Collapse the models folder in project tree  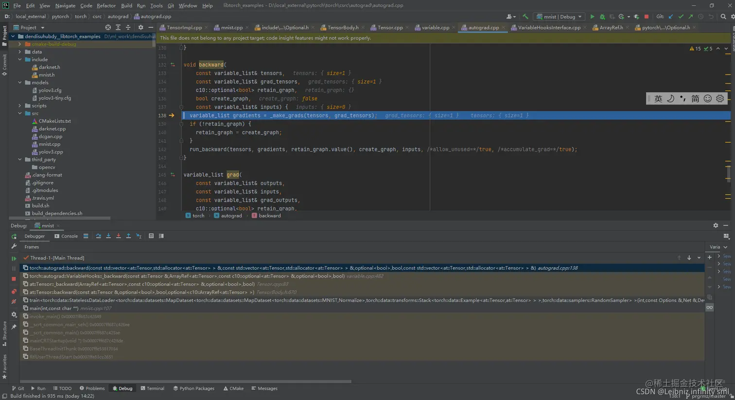point(20,83)
